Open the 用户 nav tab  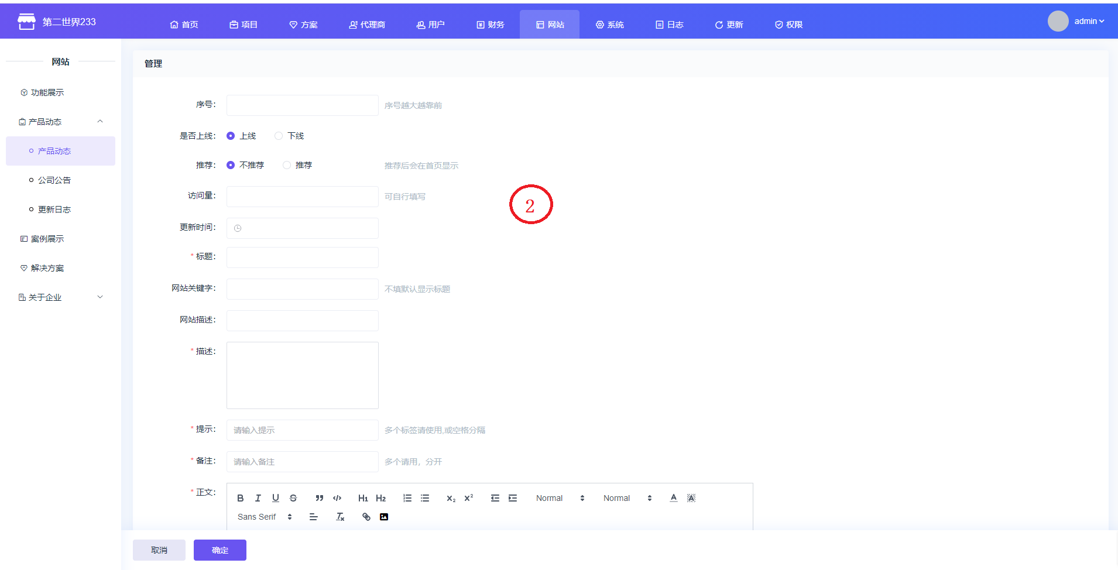click(x=430, y=25)
